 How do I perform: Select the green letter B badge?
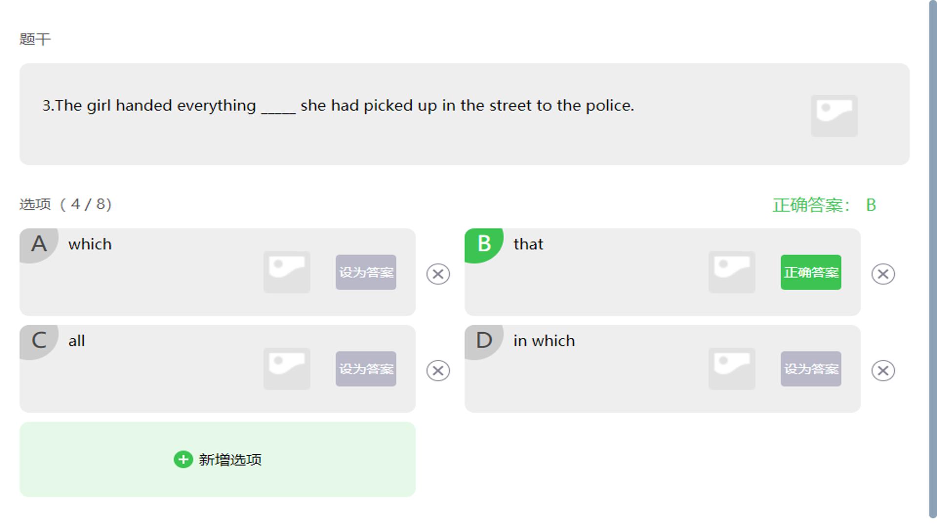coord(484,244)
